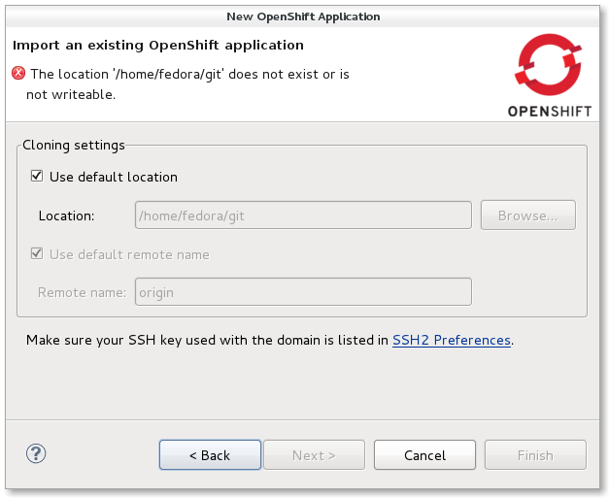Click the Cloning settings group label
Screen dimensions: 609x498
tap(74, 146)
